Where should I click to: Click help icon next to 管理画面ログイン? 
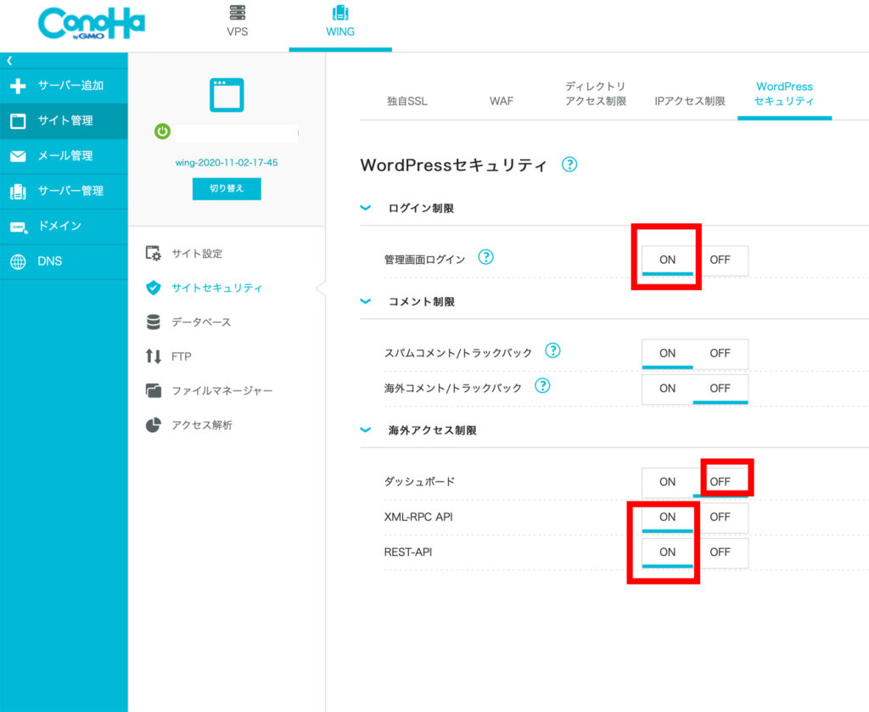pyautogui.click(x=486, y=257)
